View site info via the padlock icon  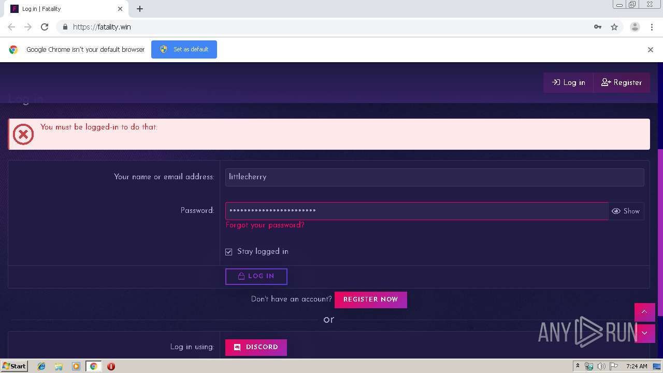pyautogui.click(x=65, y=27)
